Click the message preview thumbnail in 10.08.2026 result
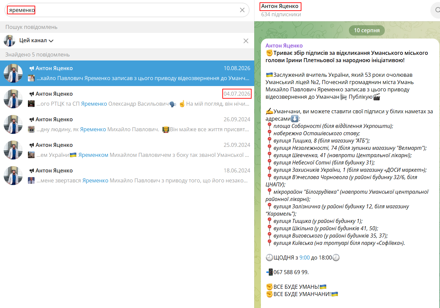 [31, 78]
